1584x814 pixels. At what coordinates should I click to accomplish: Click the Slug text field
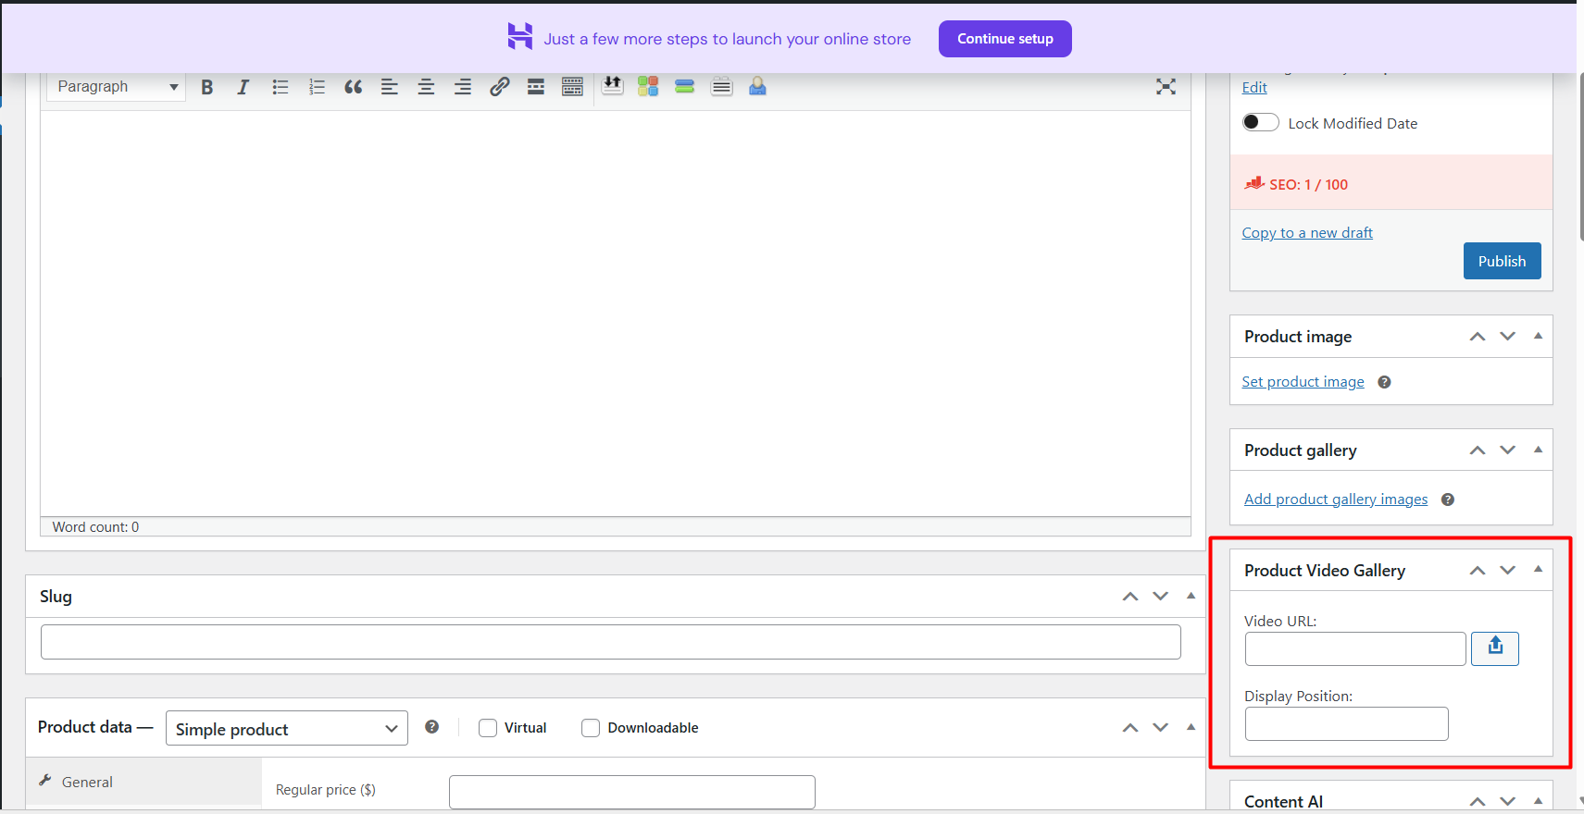(x=611, y=642)
